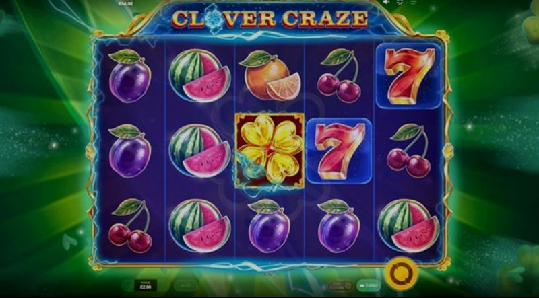Open the stake amount selector
Screen dimensions: 539x298
pyautogui.click(x=146, y=285)
